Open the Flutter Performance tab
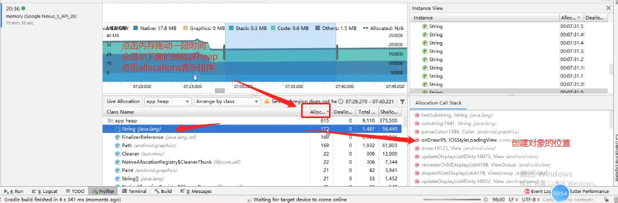Image resolution: width=618 pixels, height=203 pixels. (x=589, y=191)
